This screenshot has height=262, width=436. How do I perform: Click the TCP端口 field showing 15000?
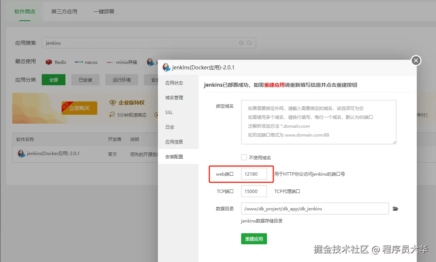[x=254, y=191]
